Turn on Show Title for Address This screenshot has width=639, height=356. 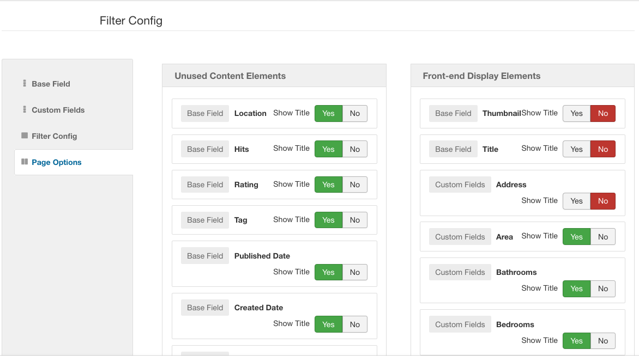click(x=576, y=201)
